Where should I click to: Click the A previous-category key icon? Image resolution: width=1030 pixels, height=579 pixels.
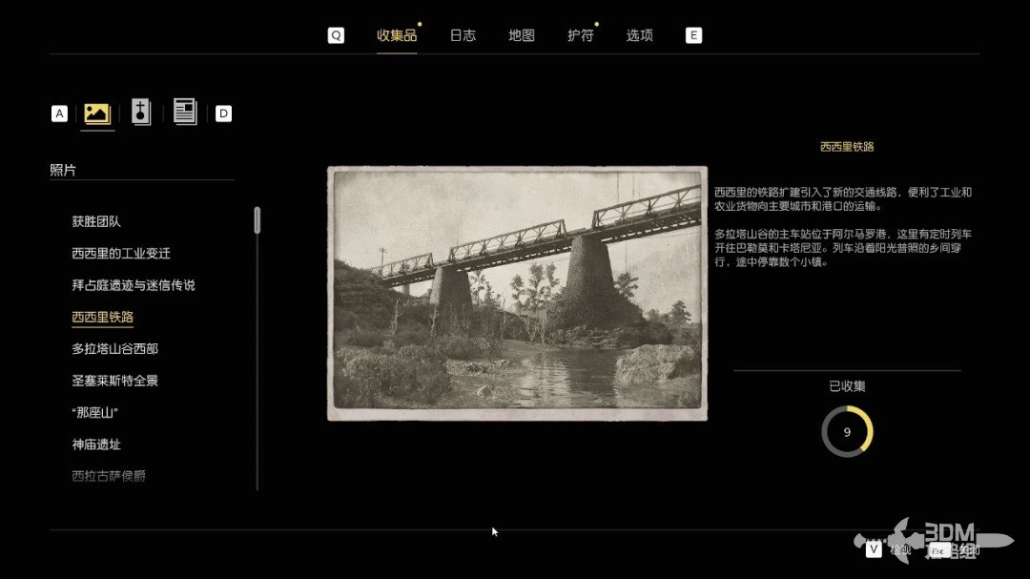pos(59,114)
